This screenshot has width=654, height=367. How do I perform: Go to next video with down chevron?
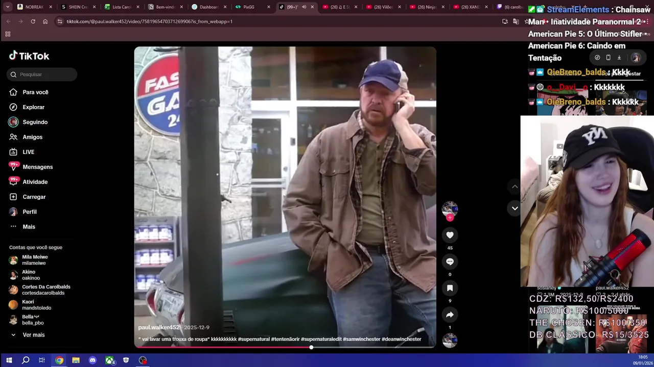pos(515,208)
